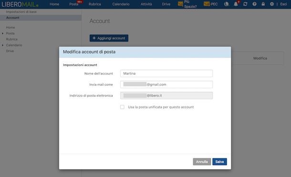
Task: Open the PEC mail icon
Action: pyautogui.click(x=207, y=4)
